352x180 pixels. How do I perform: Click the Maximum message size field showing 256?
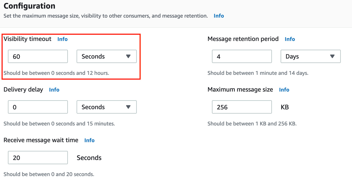[242, 107]
